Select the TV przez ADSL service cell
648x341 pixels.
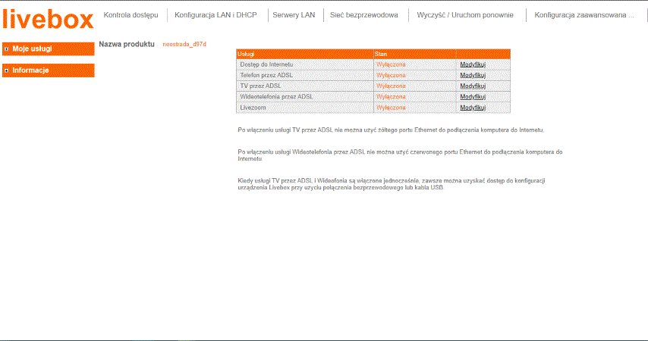tap(305, 86)
